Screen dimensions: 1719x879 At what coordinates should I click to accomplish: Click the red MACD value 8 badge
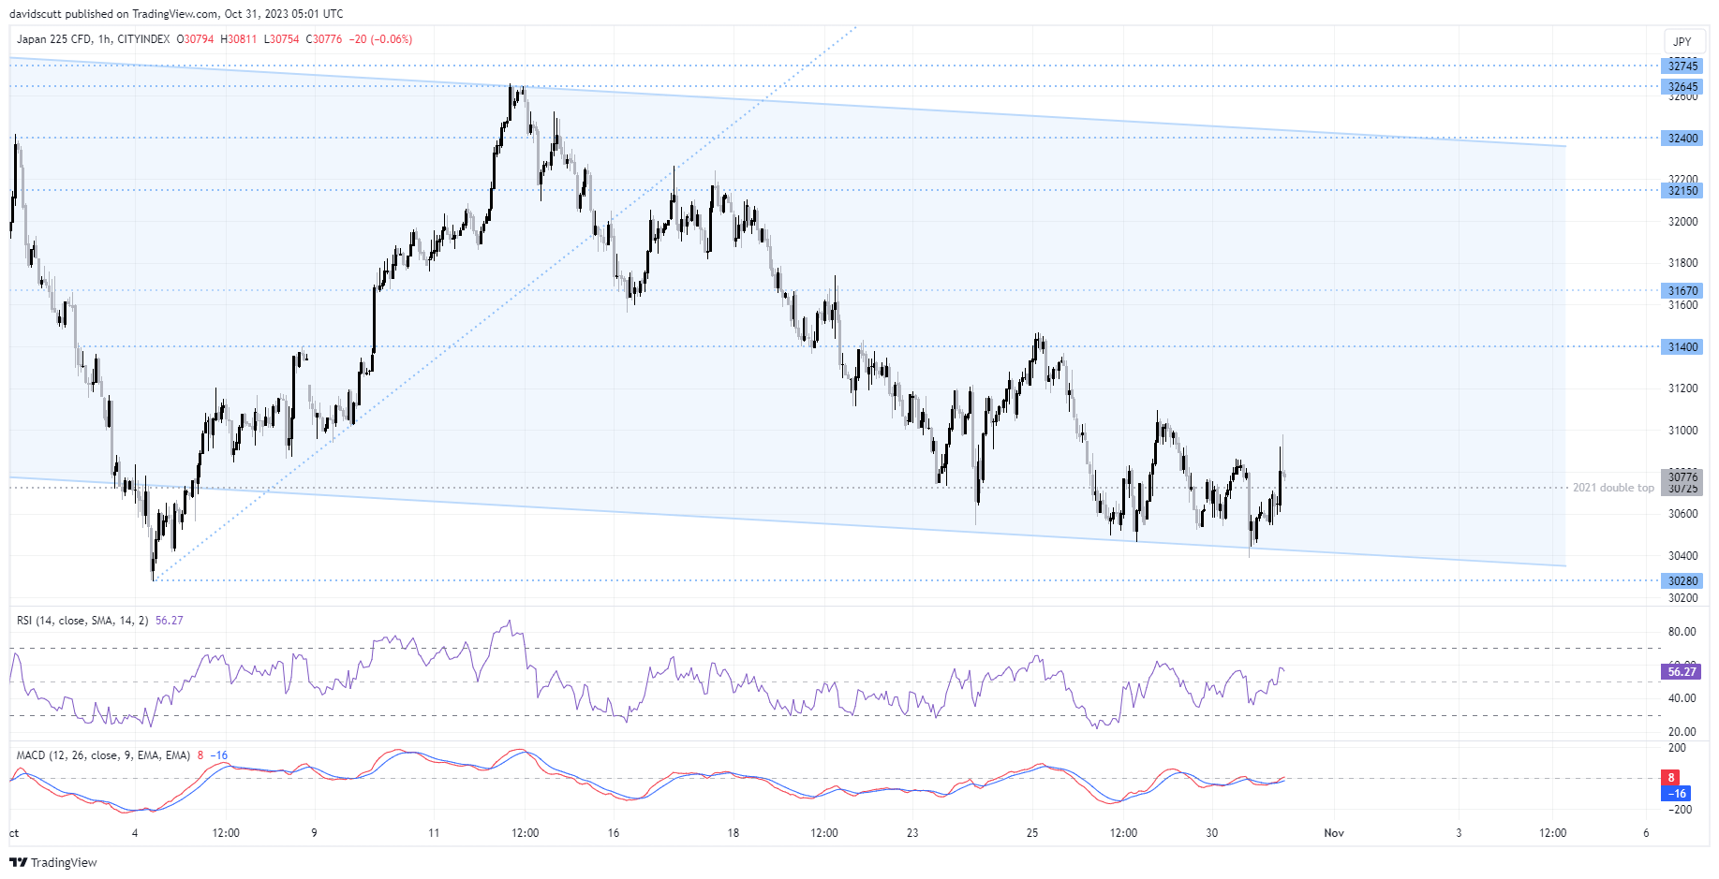click(x=1671, y=778)
